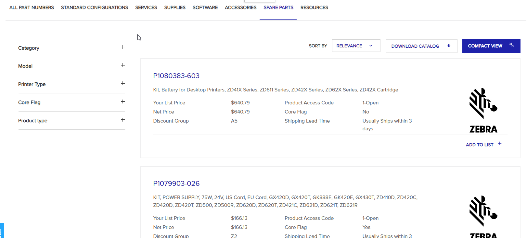
Task: Open part P1079903-026 link
Action: point(176,184)
